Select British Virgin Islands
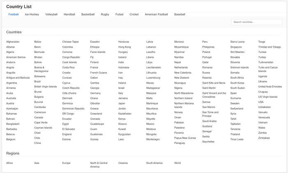The height and width of the screenshot is (173, 288). click(46, 86)
